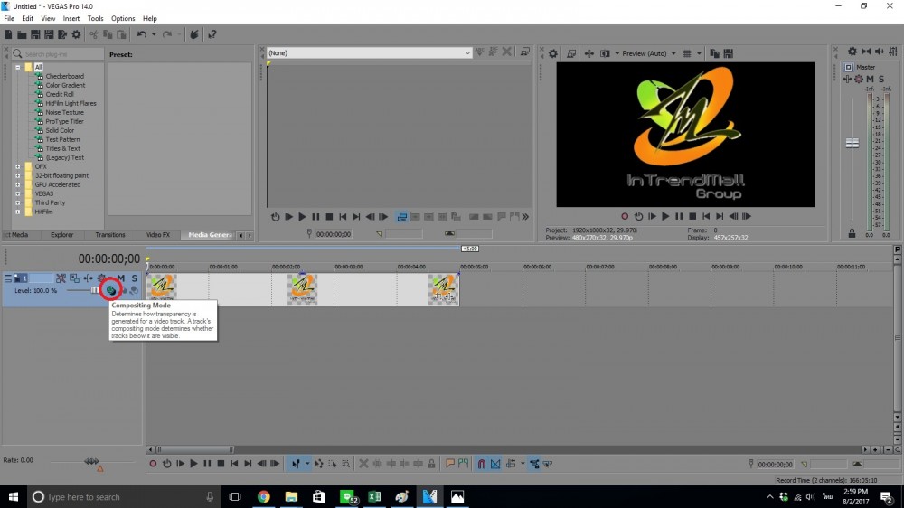Select the Envelope Edit Tool

pyautogui.click(x=319, y=464)
